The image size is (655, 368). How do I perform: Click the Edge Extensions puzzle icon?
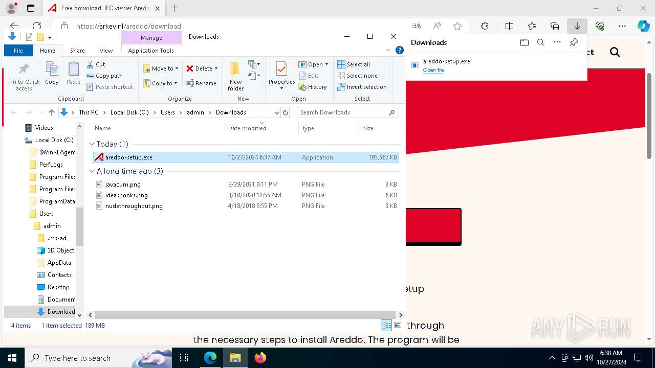pos(485,26)
